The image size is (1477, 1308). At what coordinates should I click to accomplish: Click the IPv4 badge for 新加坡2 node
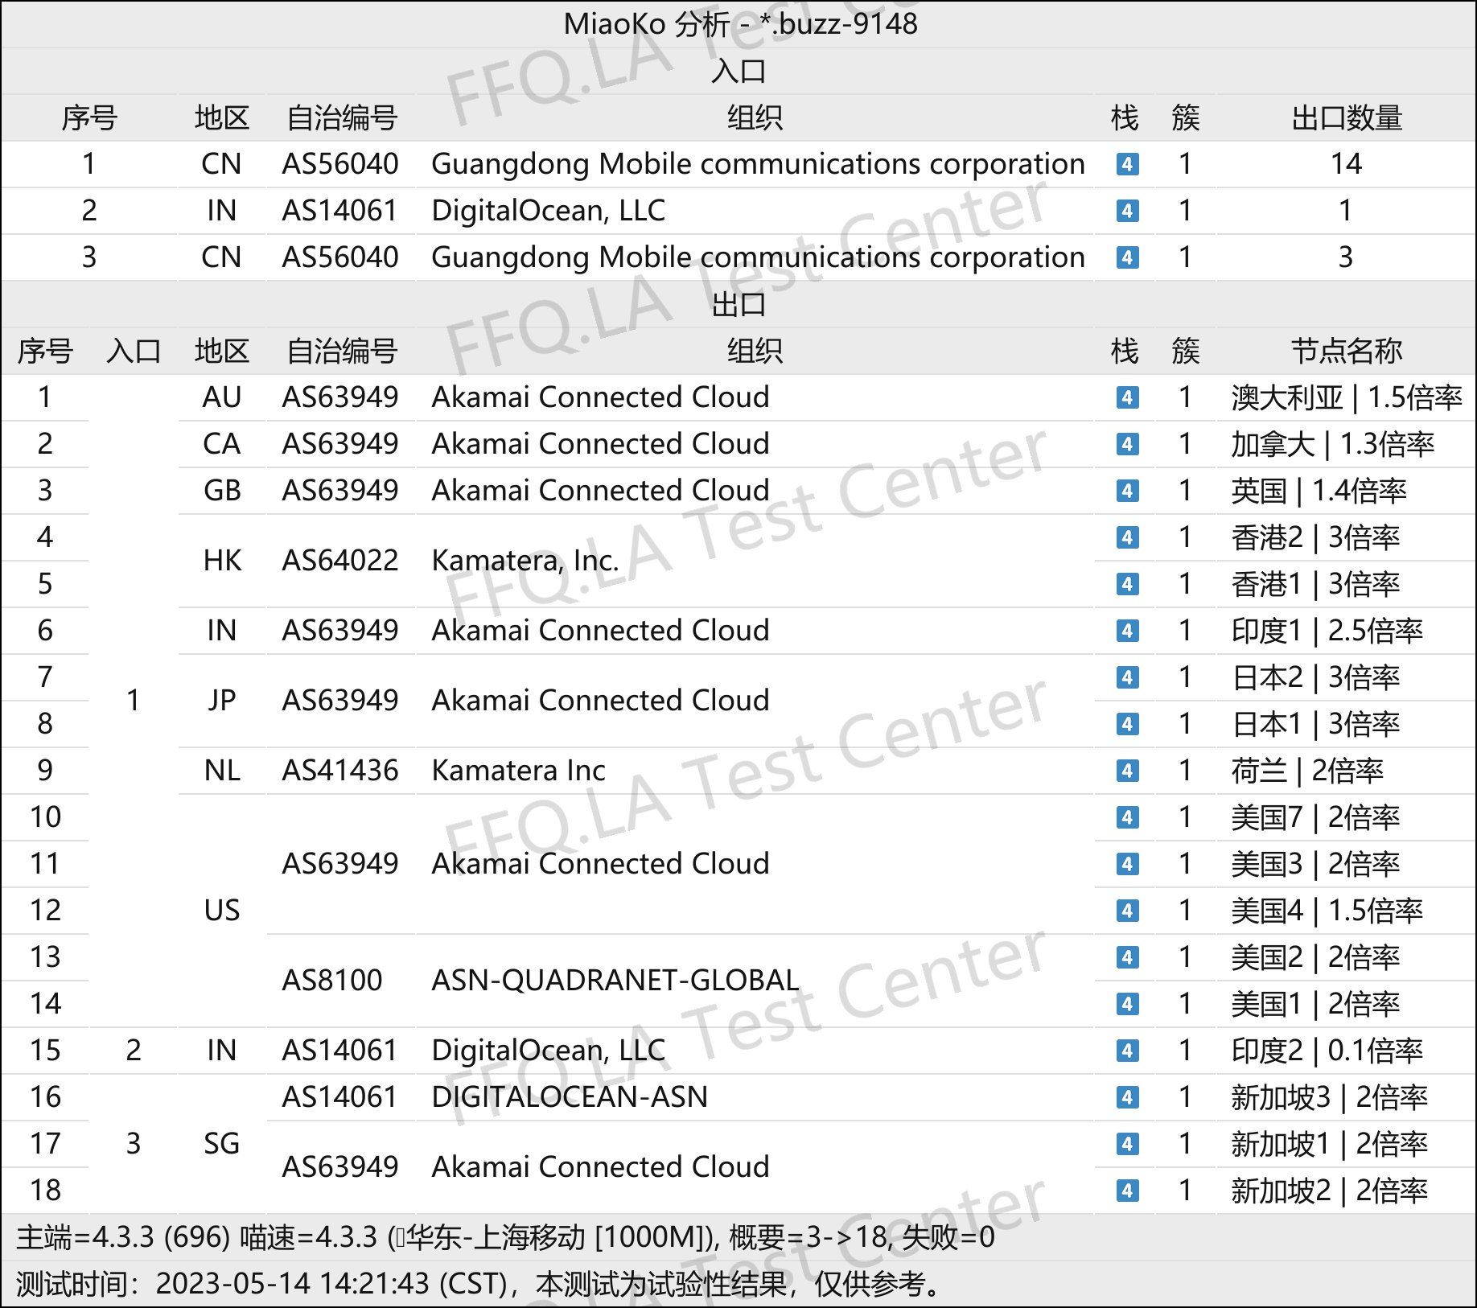click(1127, 1191)
